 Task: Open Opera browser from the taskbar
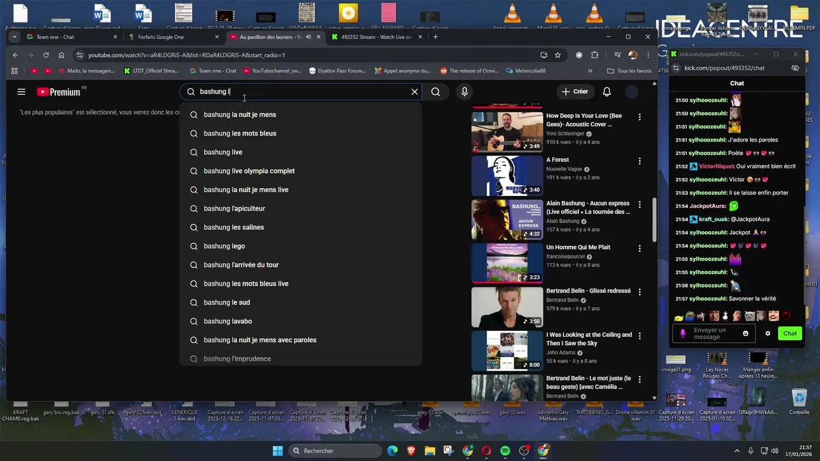pos(486,451)
